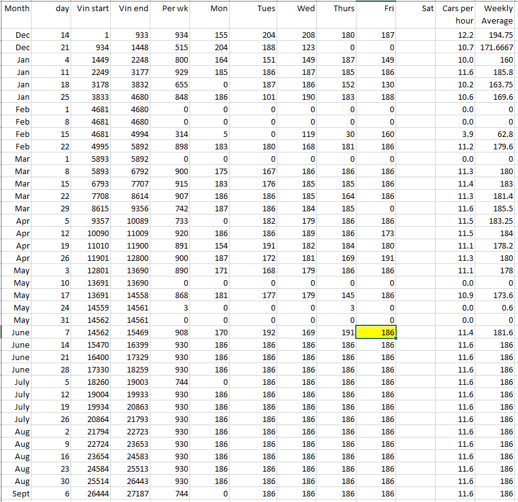Select the Per wk column header
The width and height of the screenshot is (518, 502).
pos(173,9)
